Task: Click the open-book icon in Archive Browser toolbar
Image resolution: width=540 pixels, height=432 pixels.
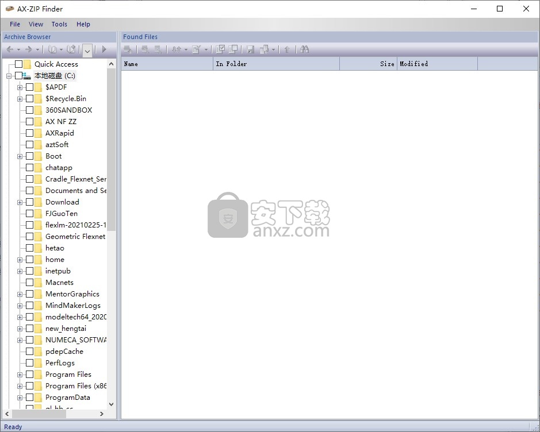Action: pyautogui.click(x=53, y=49)
